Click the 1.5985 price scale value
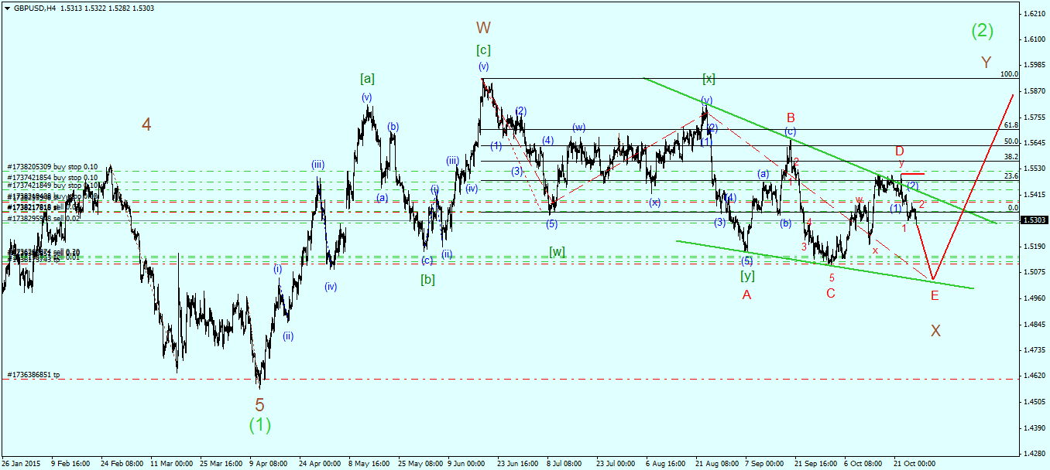 (x=1034, y=65)
